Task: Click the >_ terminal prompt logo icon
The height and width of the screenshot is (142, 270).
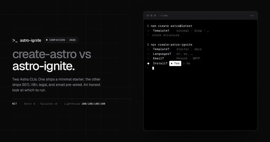Action: pyautogui.click(x=15, y=40)
